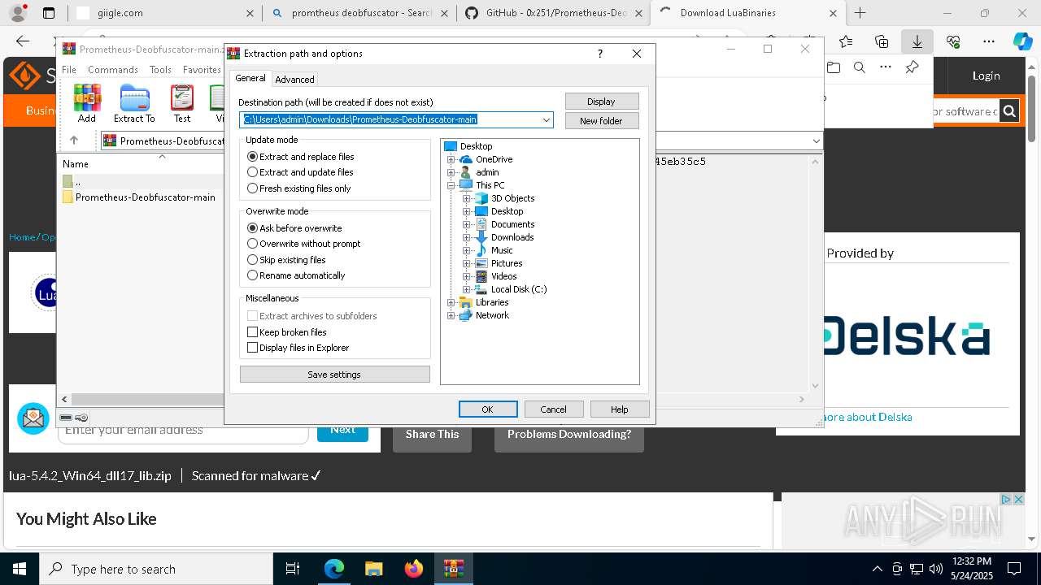This screenshot has width=1041, height=585.
Task: Expand the OneDrive tree node
Action: click(x=451, y=159)
